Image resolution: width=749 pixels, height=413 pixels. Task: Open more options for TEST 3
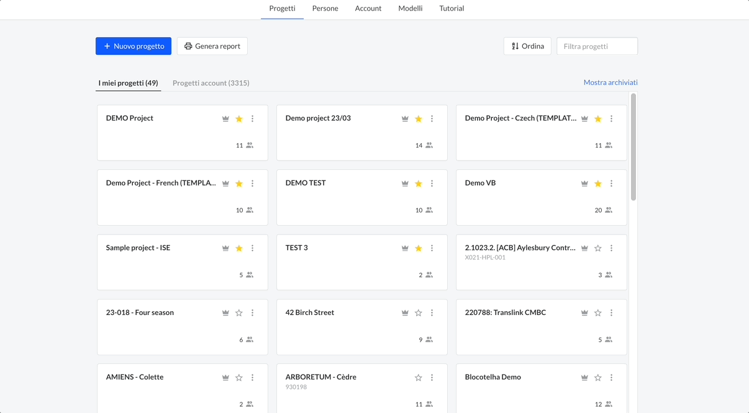[x=432, y=248]
